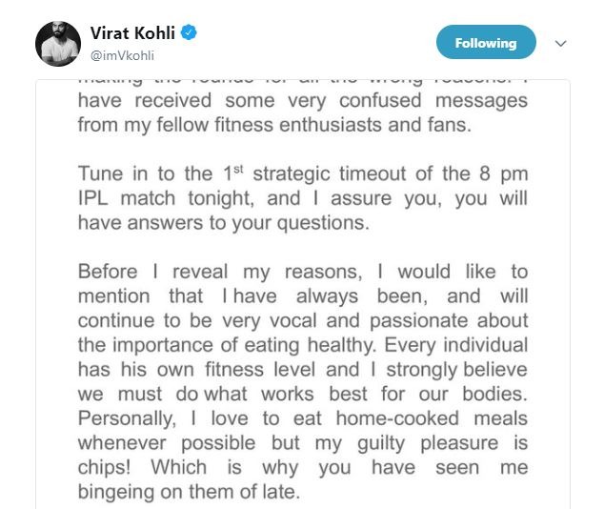Toggle the Following button
Screen dimensions: 604x509
point(486,42)
